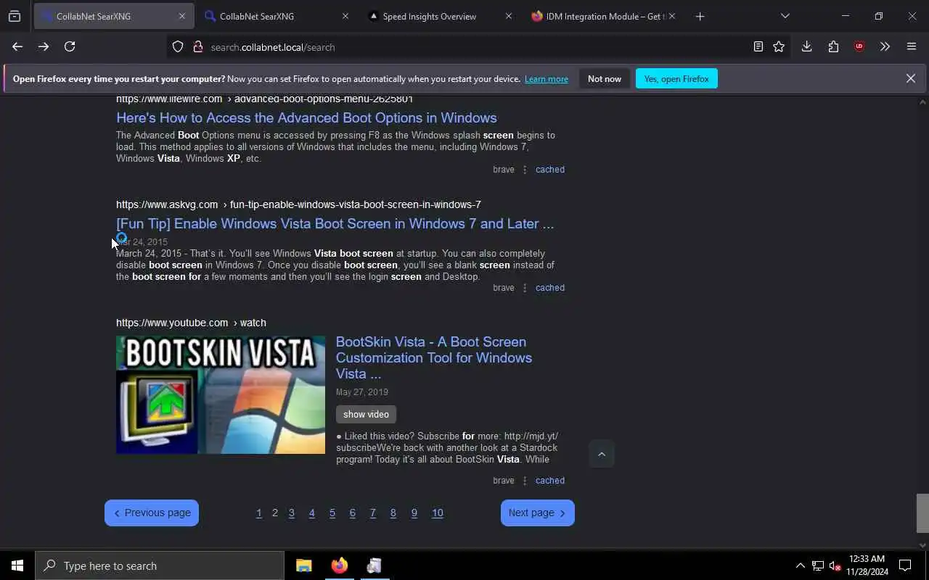Go forward with the browser forward arrow
Image resolution: width=929 pixels, height=580 pixels.
44,46
